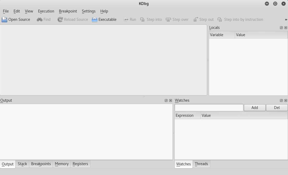Open the Execution menu
Image resolution: width=288 pixels, height=175 pixels.
[46, 11]
